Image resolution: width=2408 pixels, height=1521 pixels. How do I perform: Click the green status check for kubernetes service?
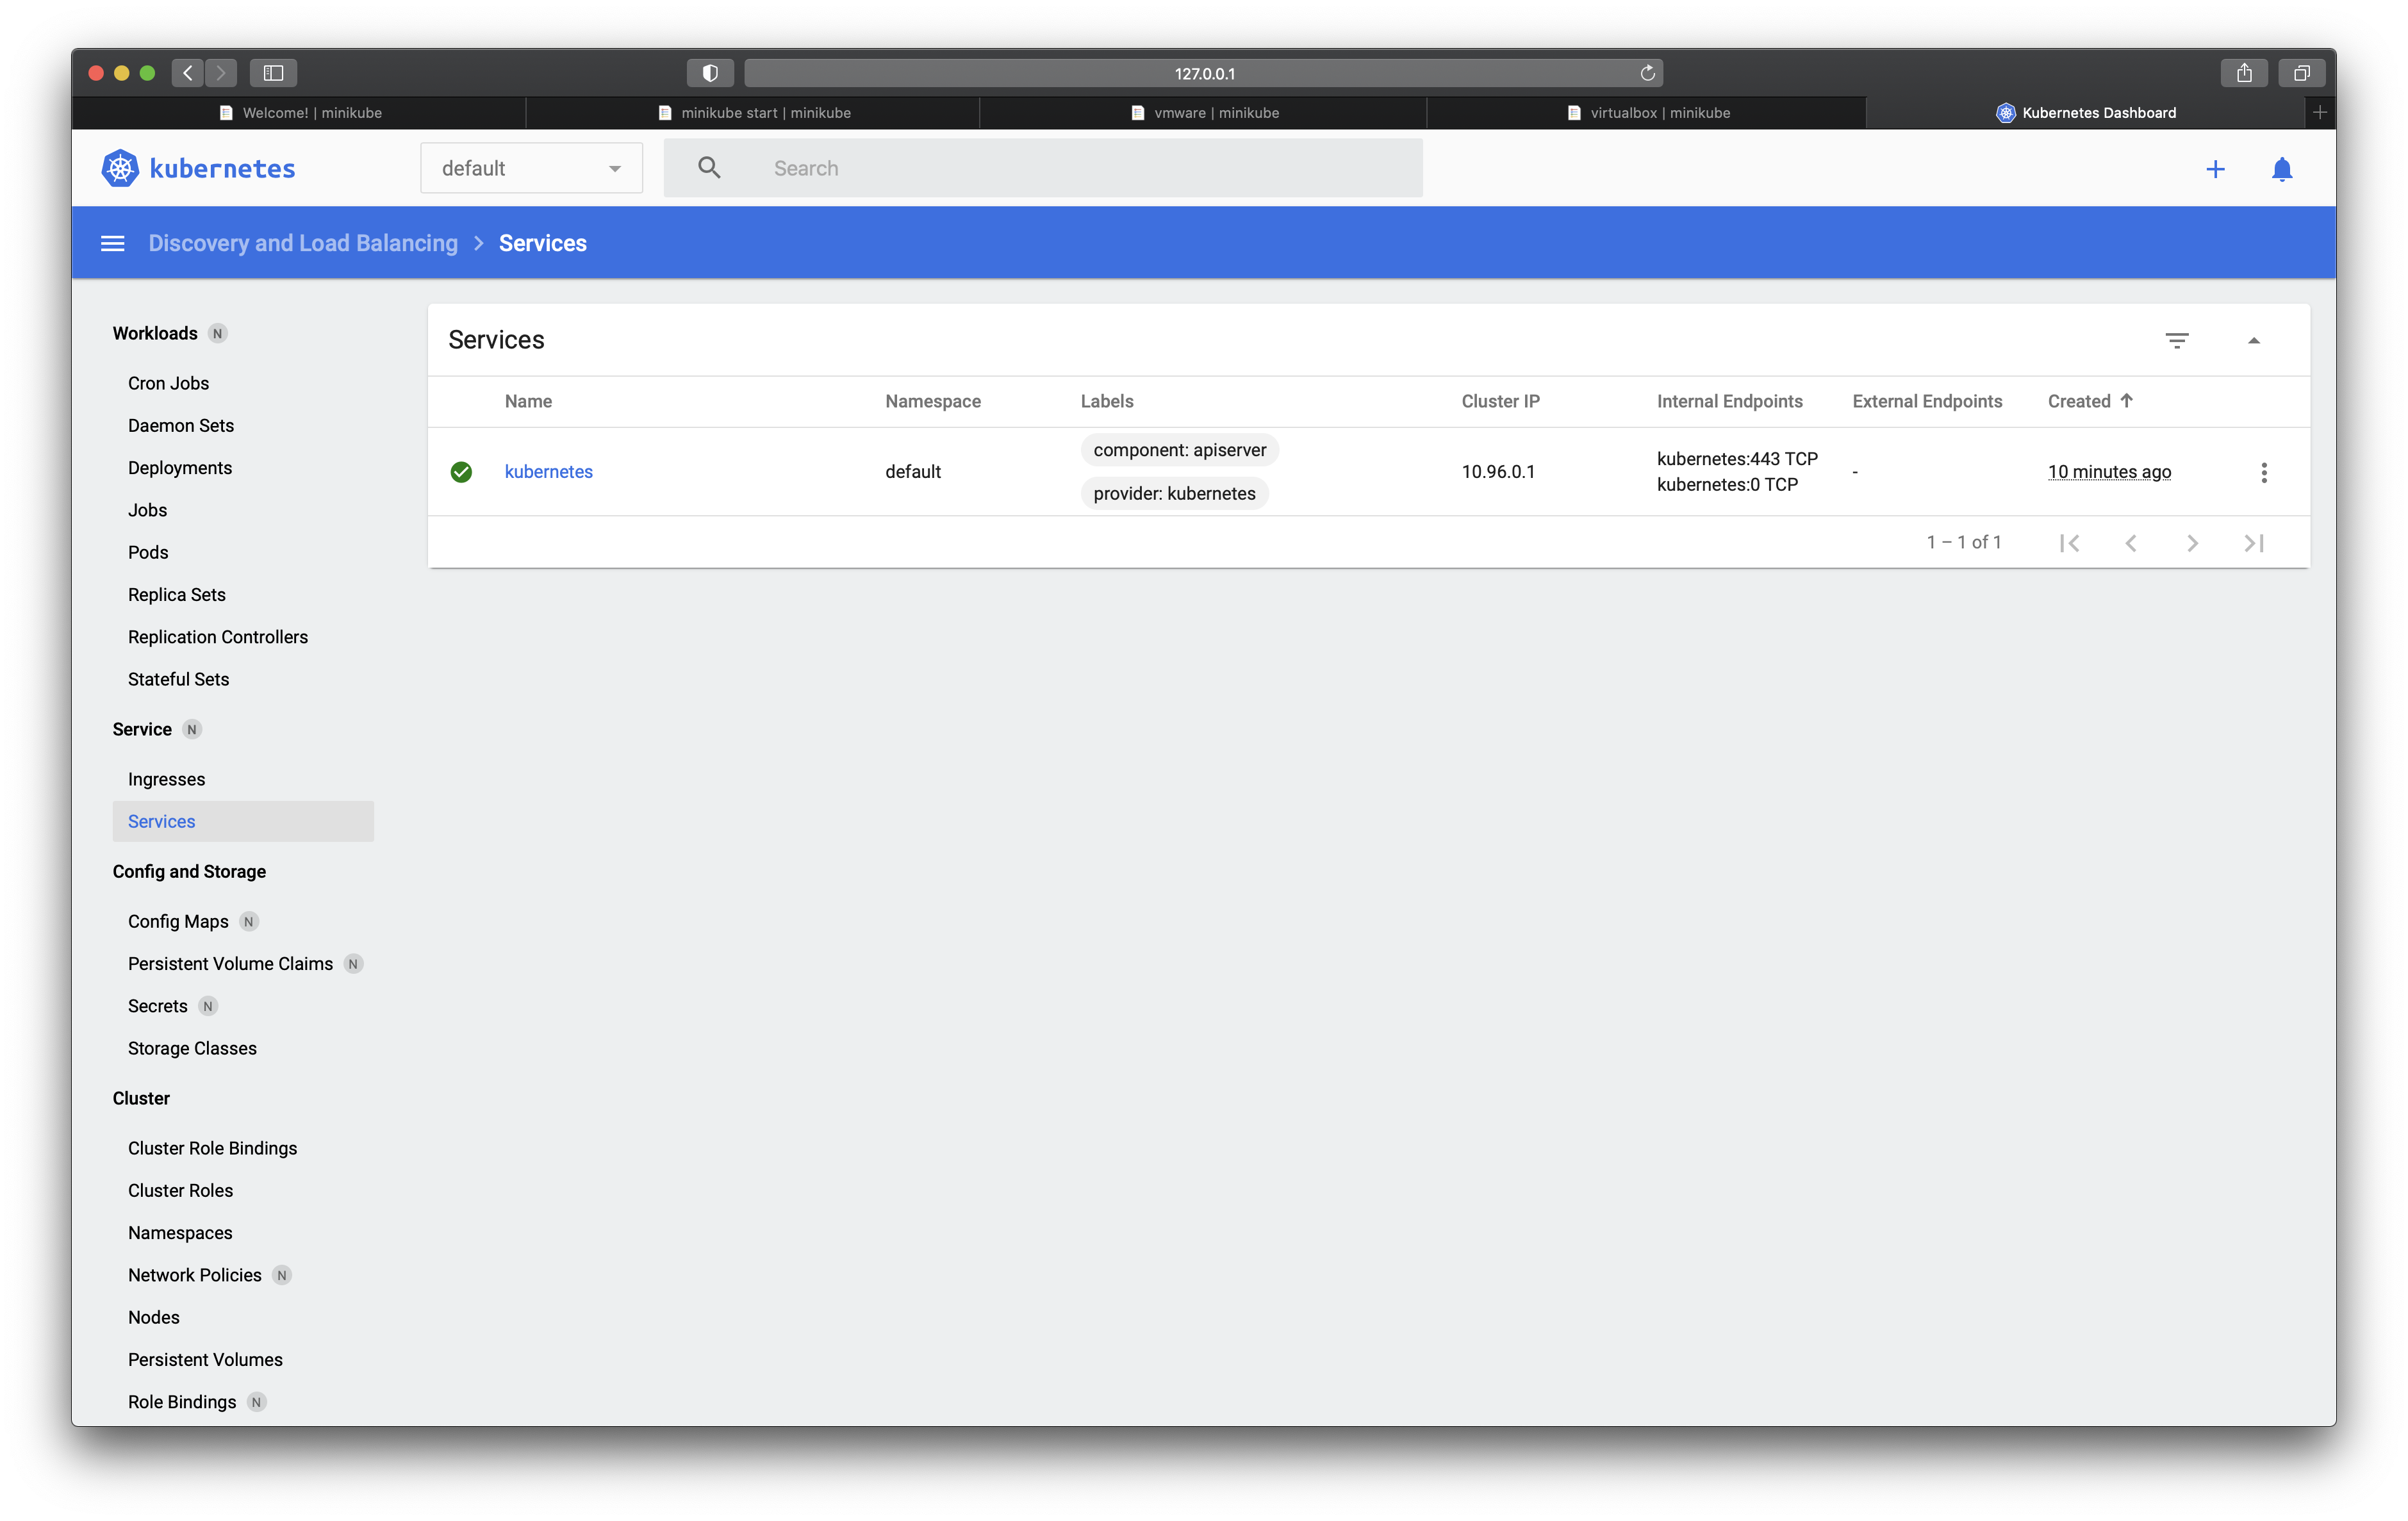pos(461,472)
